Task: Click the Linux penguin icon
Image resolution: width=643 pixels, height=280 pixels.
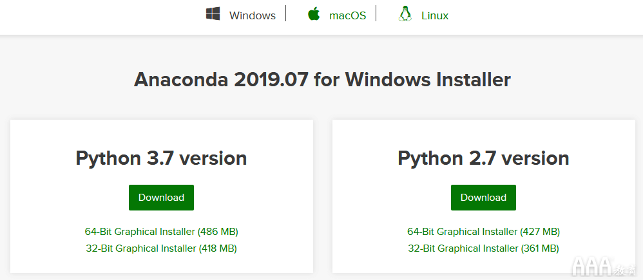Action: click(x=405, y=14)
